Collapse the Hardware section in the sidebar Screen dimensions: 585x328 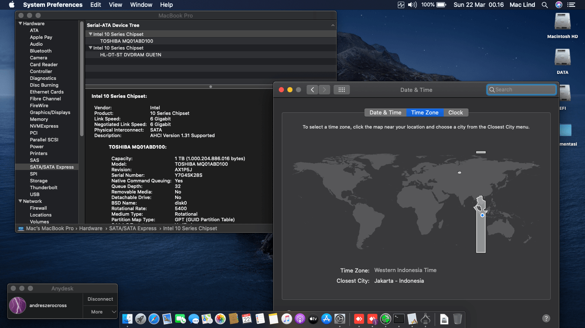(20, 23)
